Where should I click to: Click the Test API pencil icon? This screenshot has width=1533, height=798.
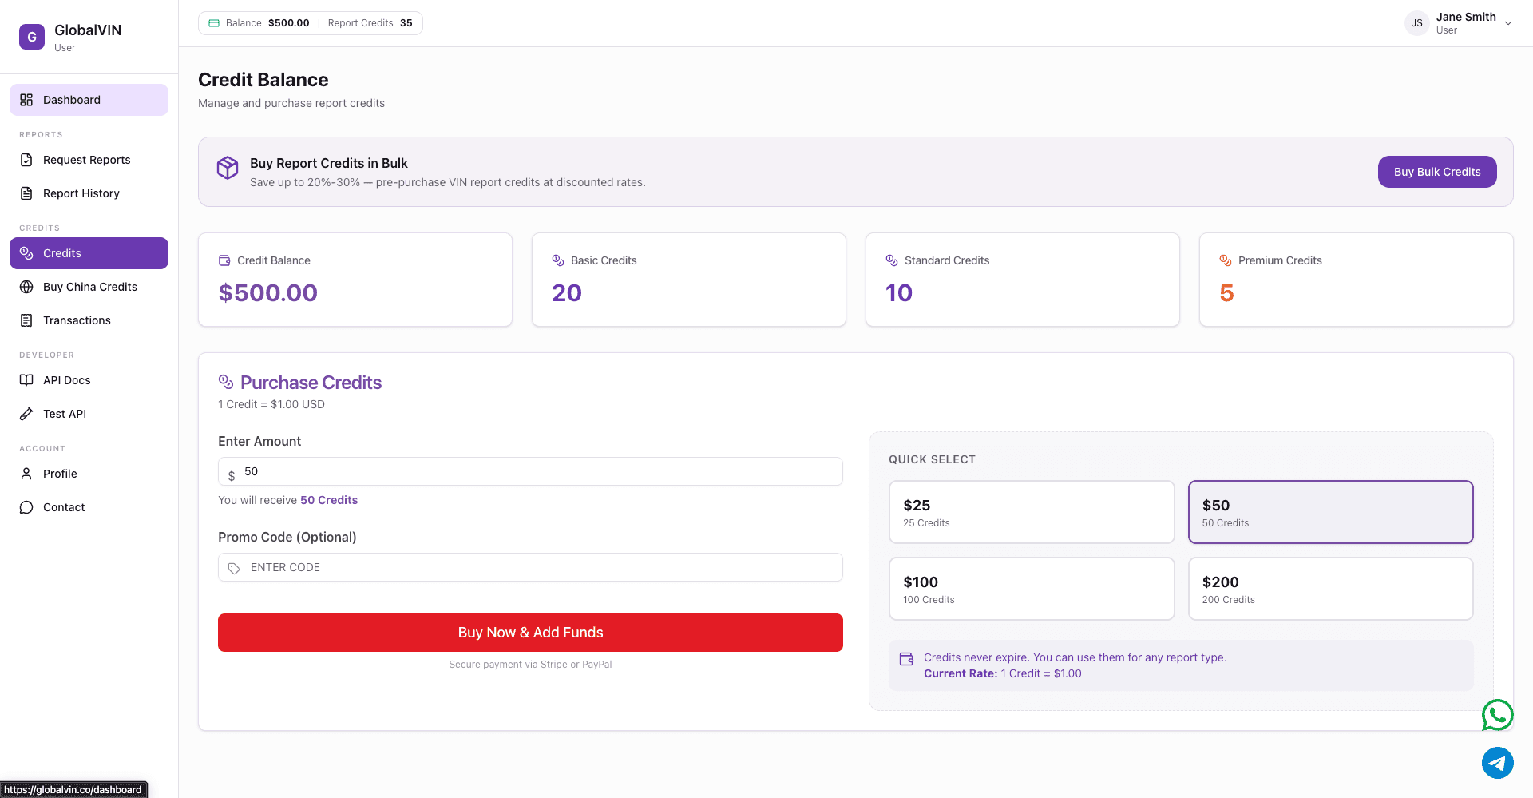pos(26,414)
